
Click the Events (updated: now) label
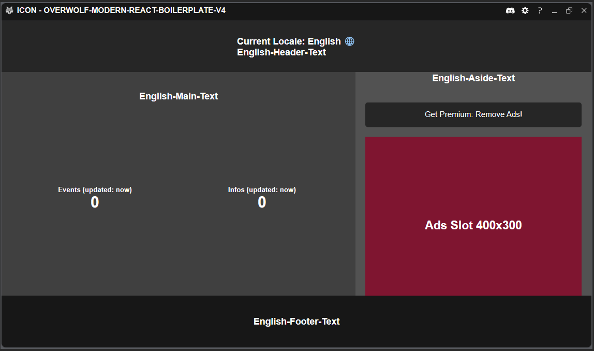[95, 189]
